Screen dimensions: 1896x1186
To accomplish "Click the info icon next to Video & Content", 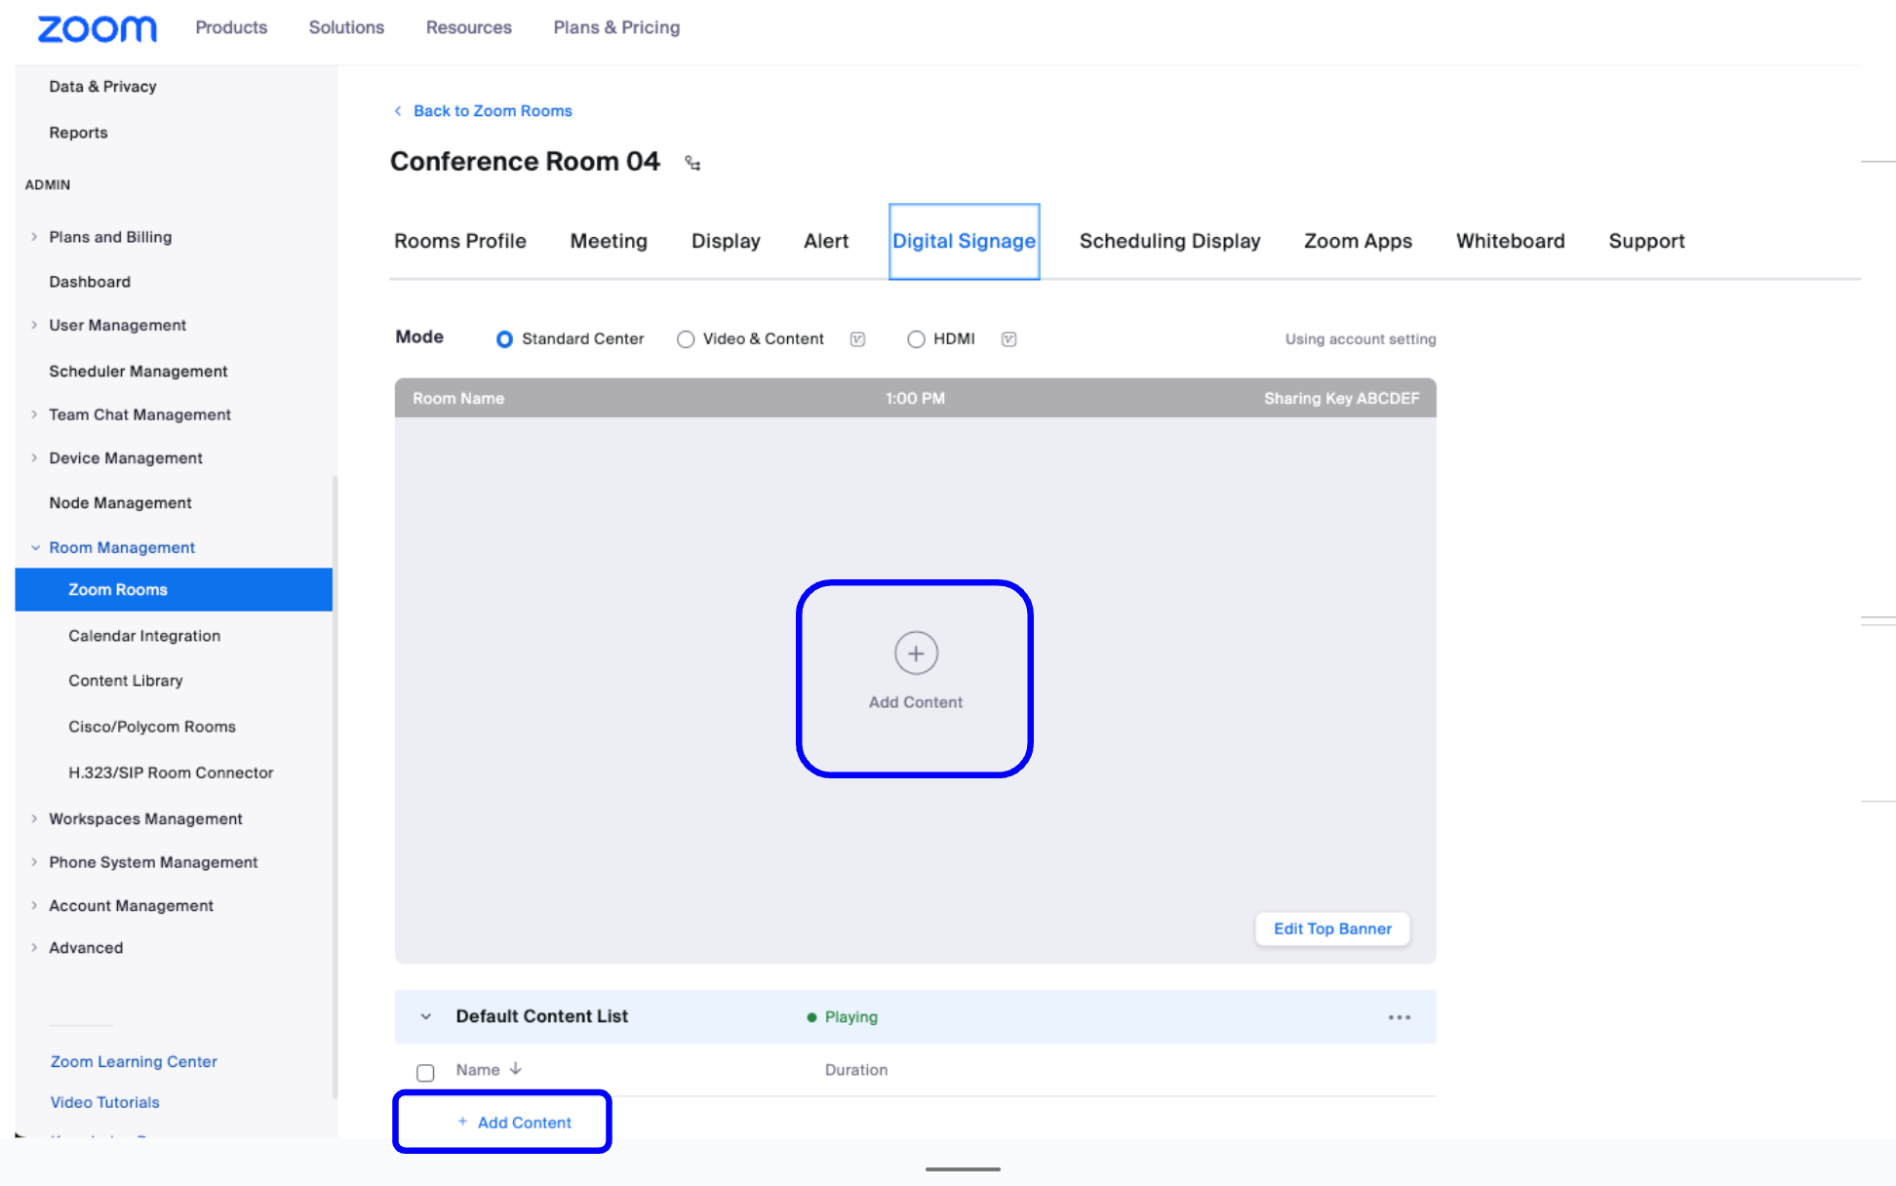I will [x=857, y=339].
